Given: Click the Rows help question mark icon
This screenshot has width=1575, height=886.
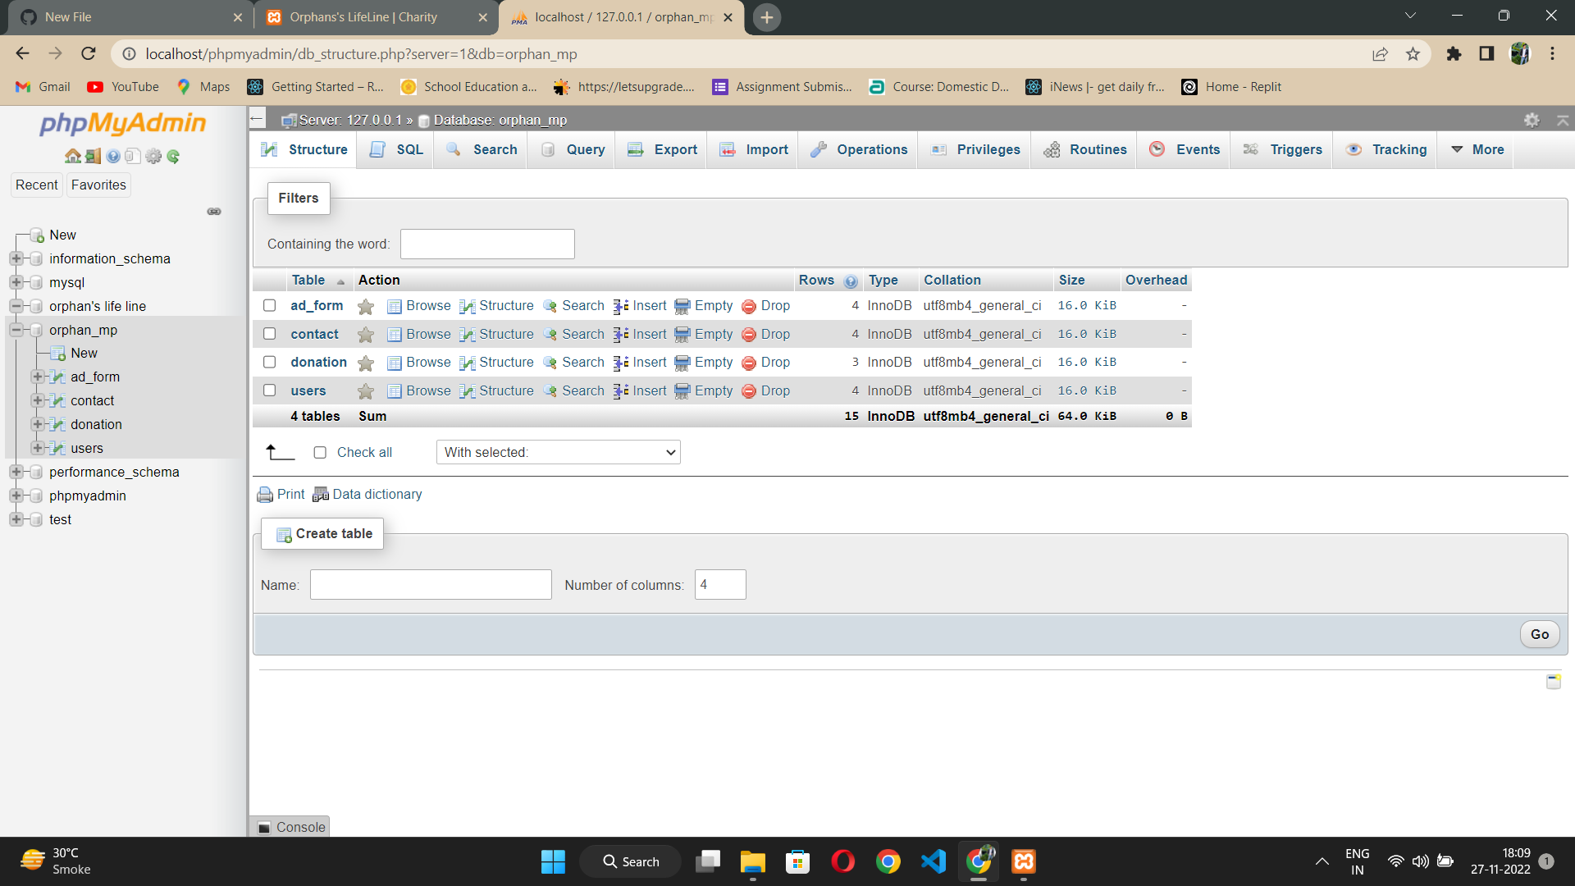Looking at the screenshot, I should [x=851, y=281].
